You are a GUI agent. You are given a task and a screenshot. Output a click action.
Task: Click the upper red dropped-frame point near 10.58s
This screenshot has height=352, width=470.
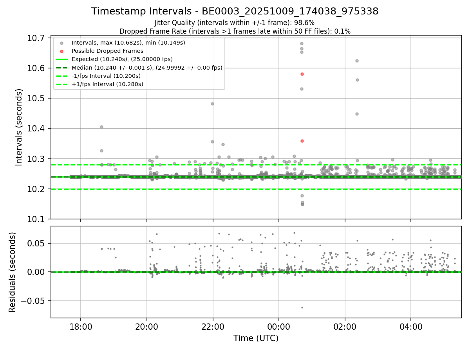click(302, 74)
